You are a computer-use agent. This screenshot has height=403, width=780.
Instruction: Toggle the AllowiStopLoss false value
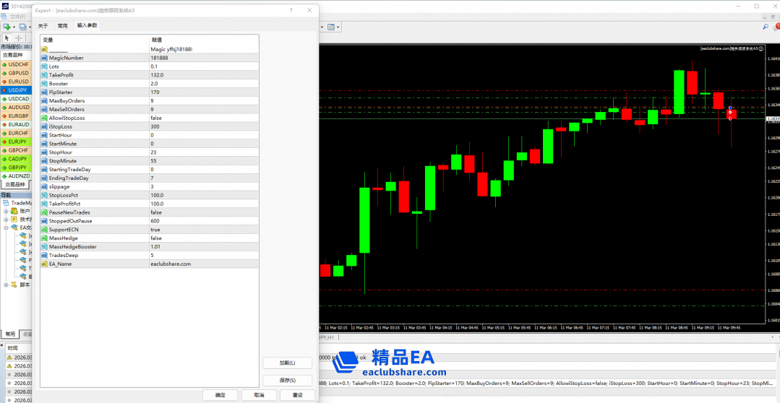click(156, 118)
